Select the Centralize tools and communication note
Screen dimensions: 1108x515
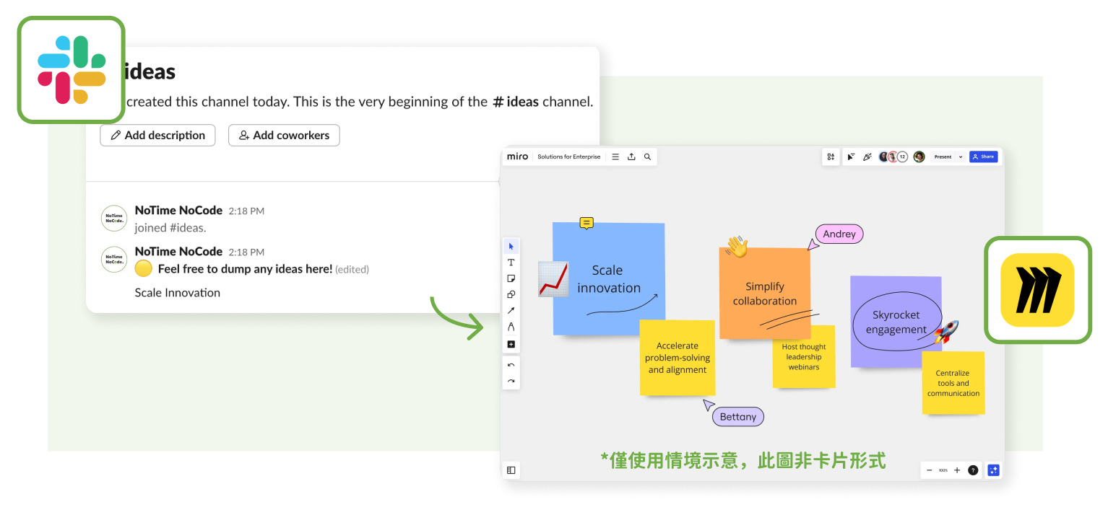pyautogui.click(x=953, y=383)
